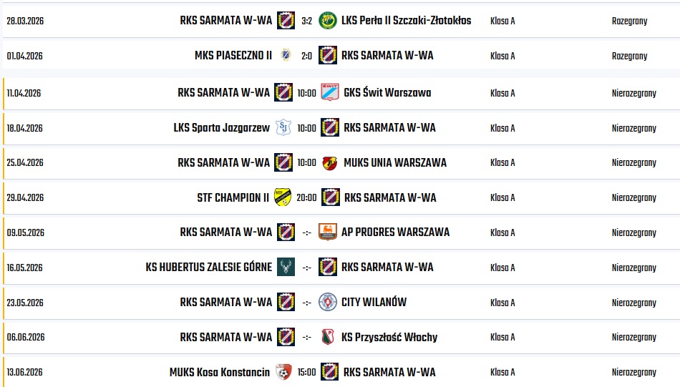Screen dimensions: 680x387
Task: Click the LKS Sparta Jazgarzew crest
Action: pyautogui.click(x=283, y=128)
